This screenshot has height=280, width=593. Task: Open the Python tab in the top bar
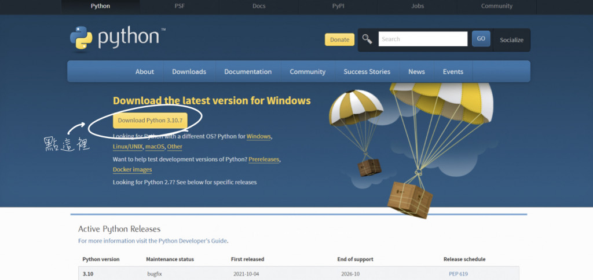pyautogui.click(x=100, y=6)
